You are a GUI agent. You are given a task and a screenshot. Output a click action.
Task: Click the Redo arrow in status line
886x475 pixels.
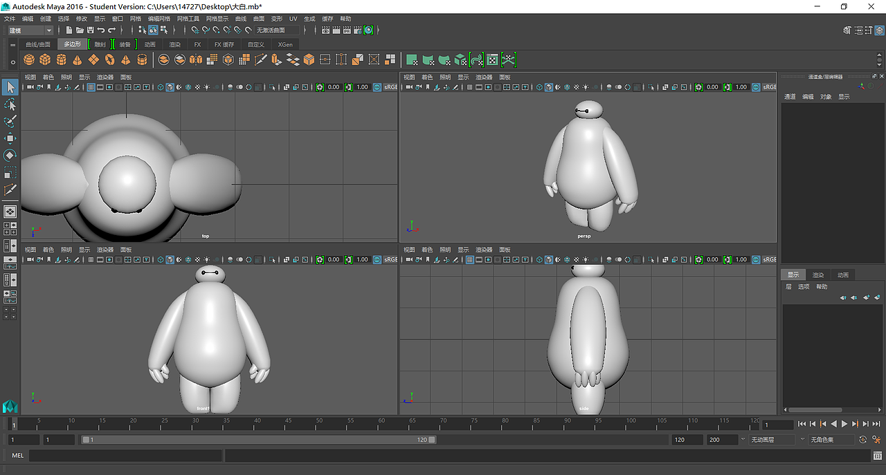click(x=111, y=30)
